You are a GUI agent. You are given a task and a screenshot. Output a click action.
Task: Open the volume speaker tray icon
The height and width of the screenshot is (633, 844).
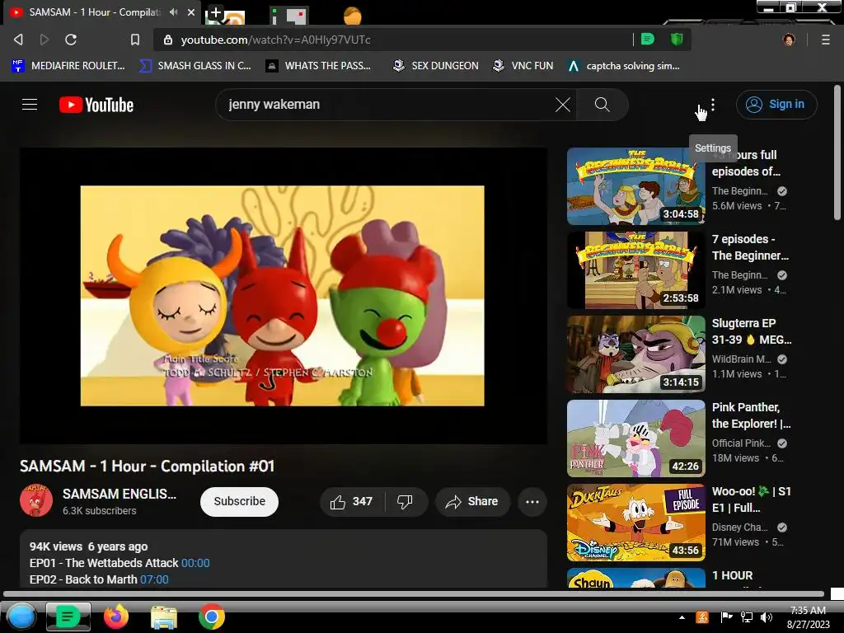click(767, 617)
